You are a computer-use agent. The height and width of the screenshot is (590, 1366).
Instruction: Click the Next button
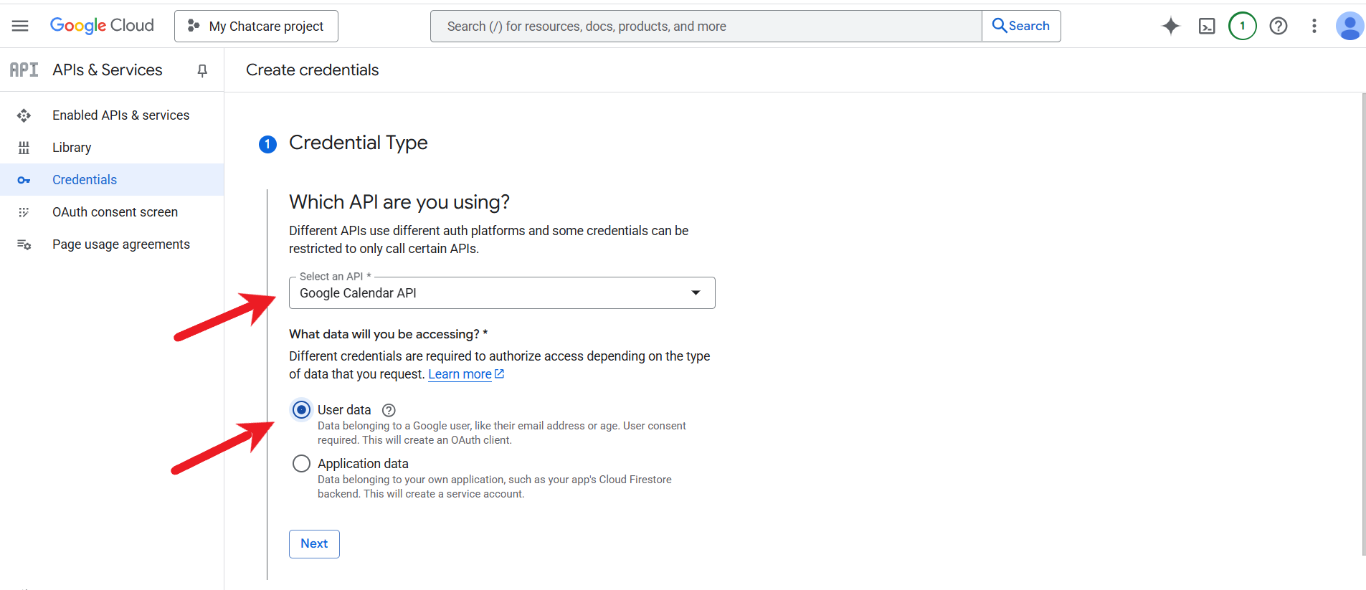tap(314, 543)
